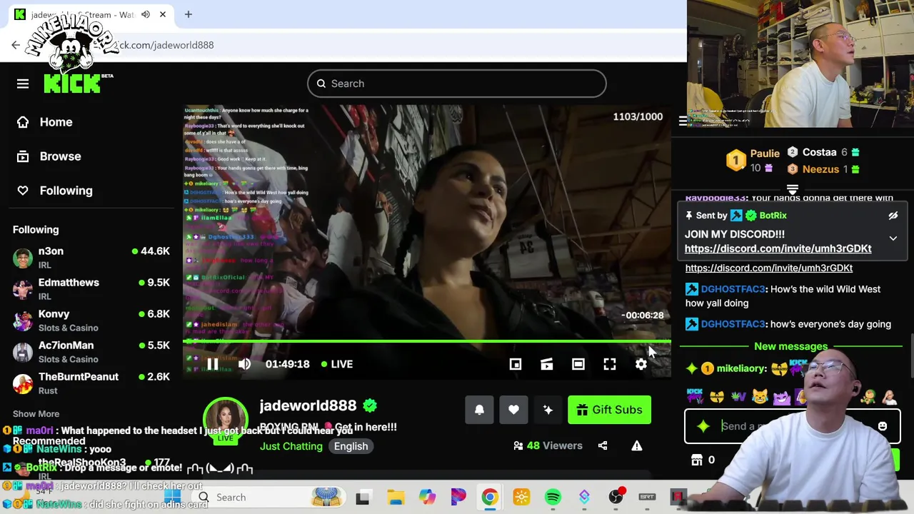Jump to New messages in chat
The image size is (914, 514).
tap(791, 346)
